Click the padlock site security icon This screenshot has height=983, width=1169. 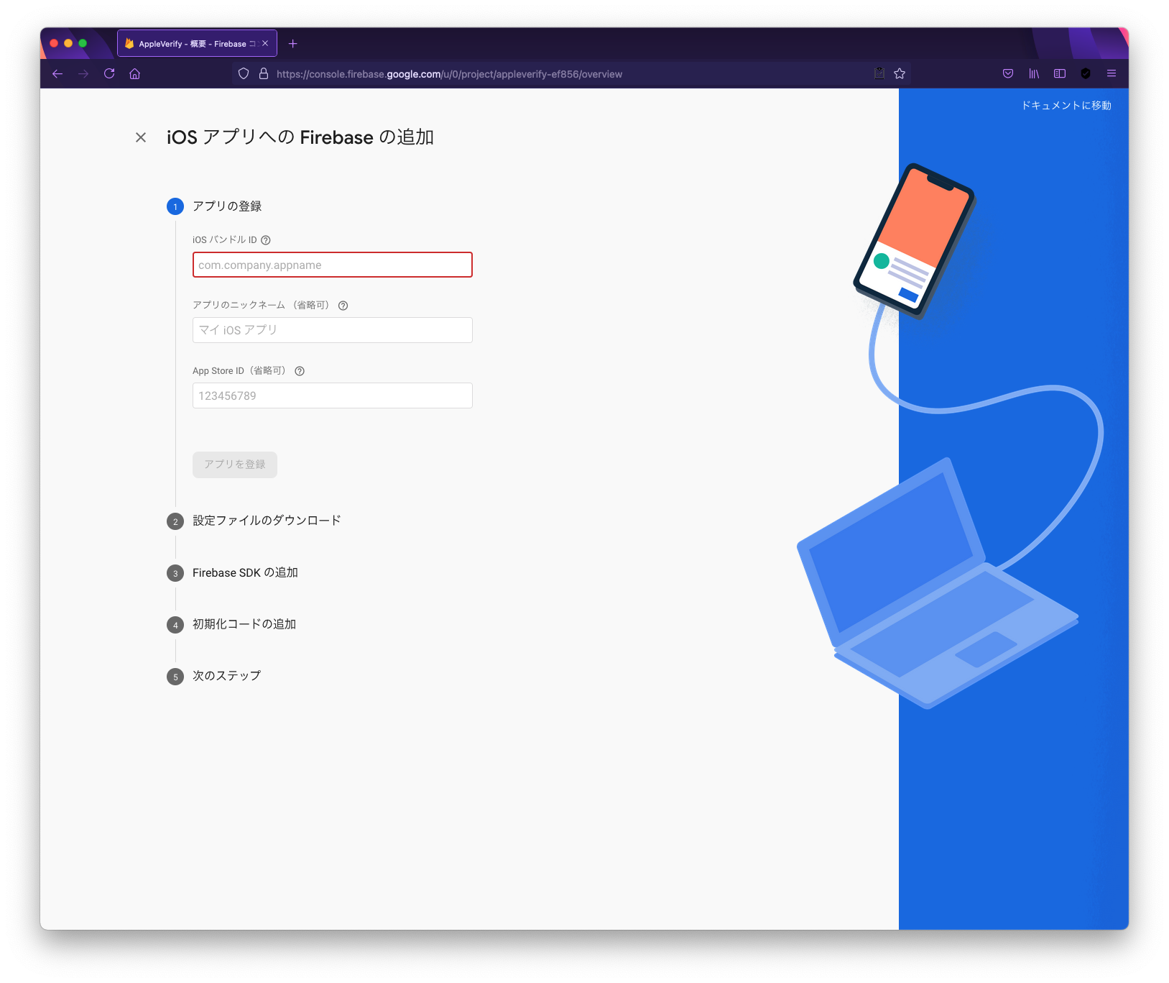(x=264, y=73)
